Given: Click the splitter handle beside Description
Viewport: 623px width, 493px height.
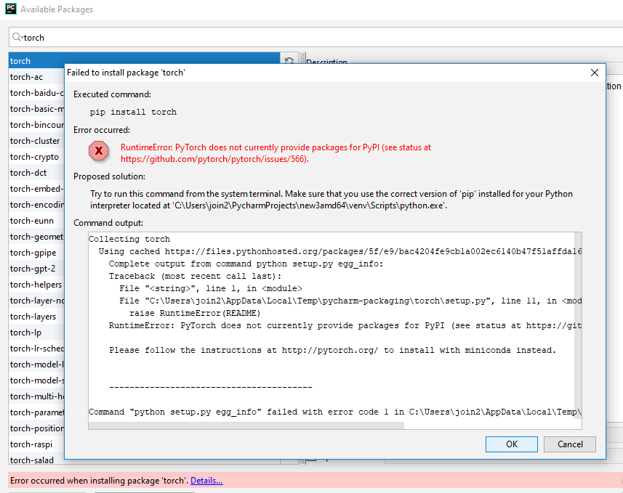Looking at the screenshot, I should pos(302,58).
